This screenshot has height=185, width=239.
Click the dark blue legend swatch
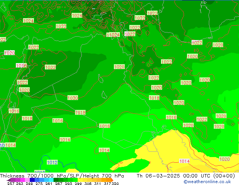tap(32, 180)
